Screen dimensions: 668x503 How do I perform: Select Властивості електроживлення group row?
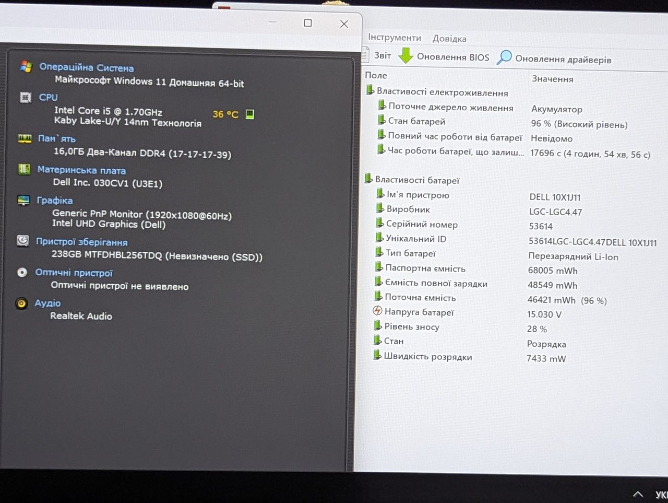tap(437, 92)
